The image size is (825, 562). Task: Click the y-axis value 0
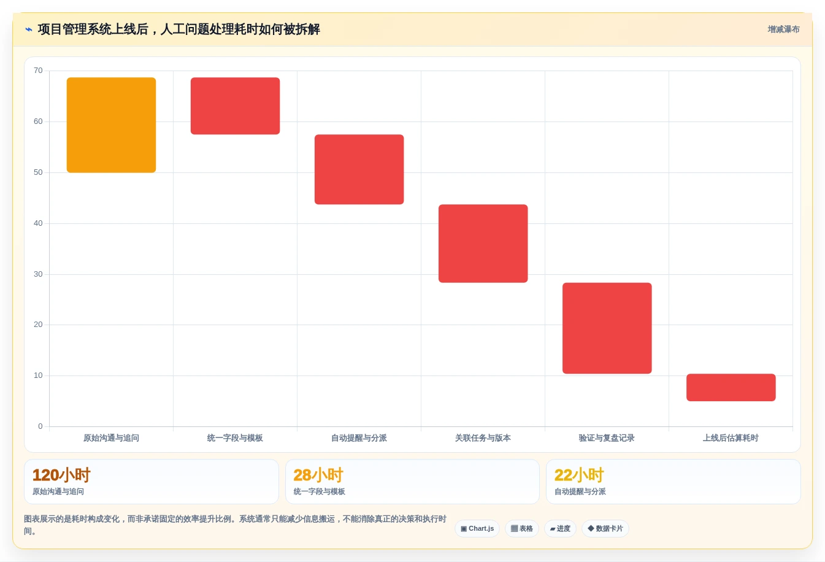40,426
